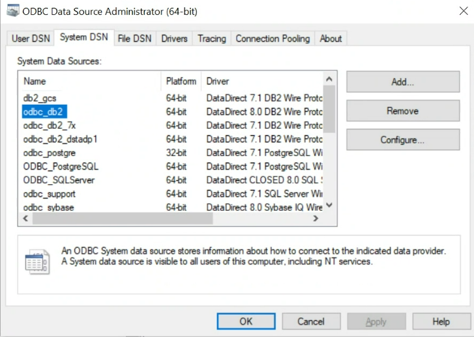Select the ODBC_PostgreSQL data source
Viewport: 474px width, 337px height.
61,167
